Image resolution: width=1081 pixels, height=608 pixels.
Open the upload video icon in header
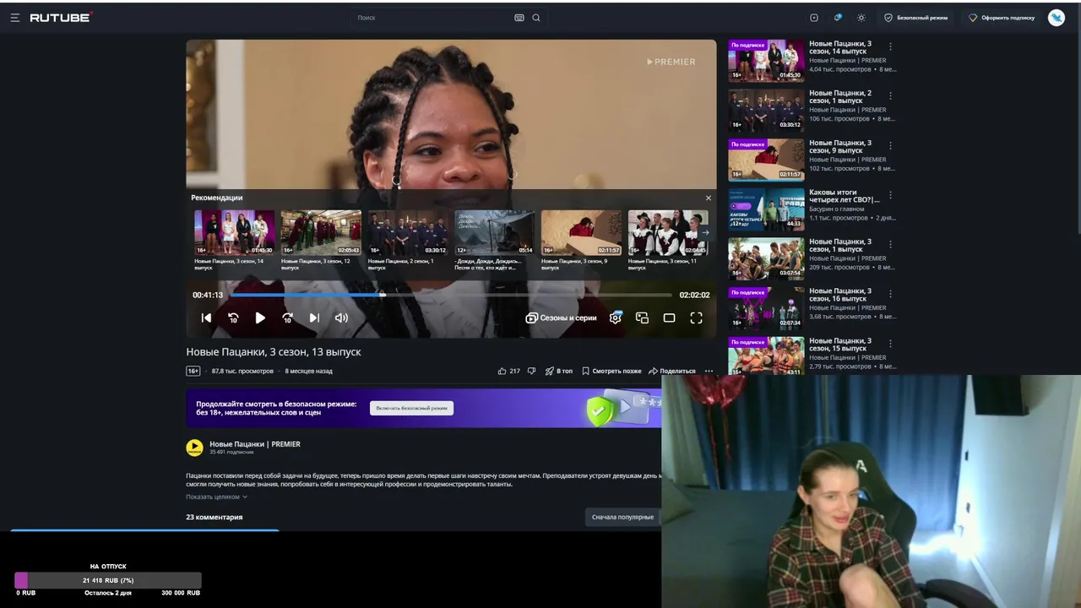click(x=814, y=18)
